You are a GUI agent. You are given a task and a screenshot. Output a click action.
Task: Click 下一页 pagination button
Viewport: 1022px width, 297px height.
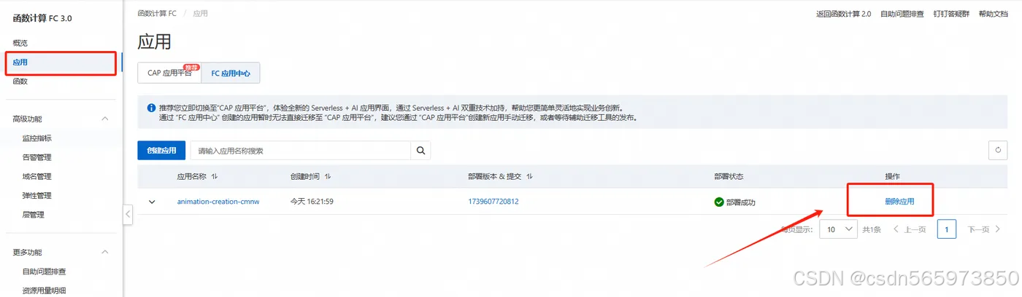tap(984, 229)
